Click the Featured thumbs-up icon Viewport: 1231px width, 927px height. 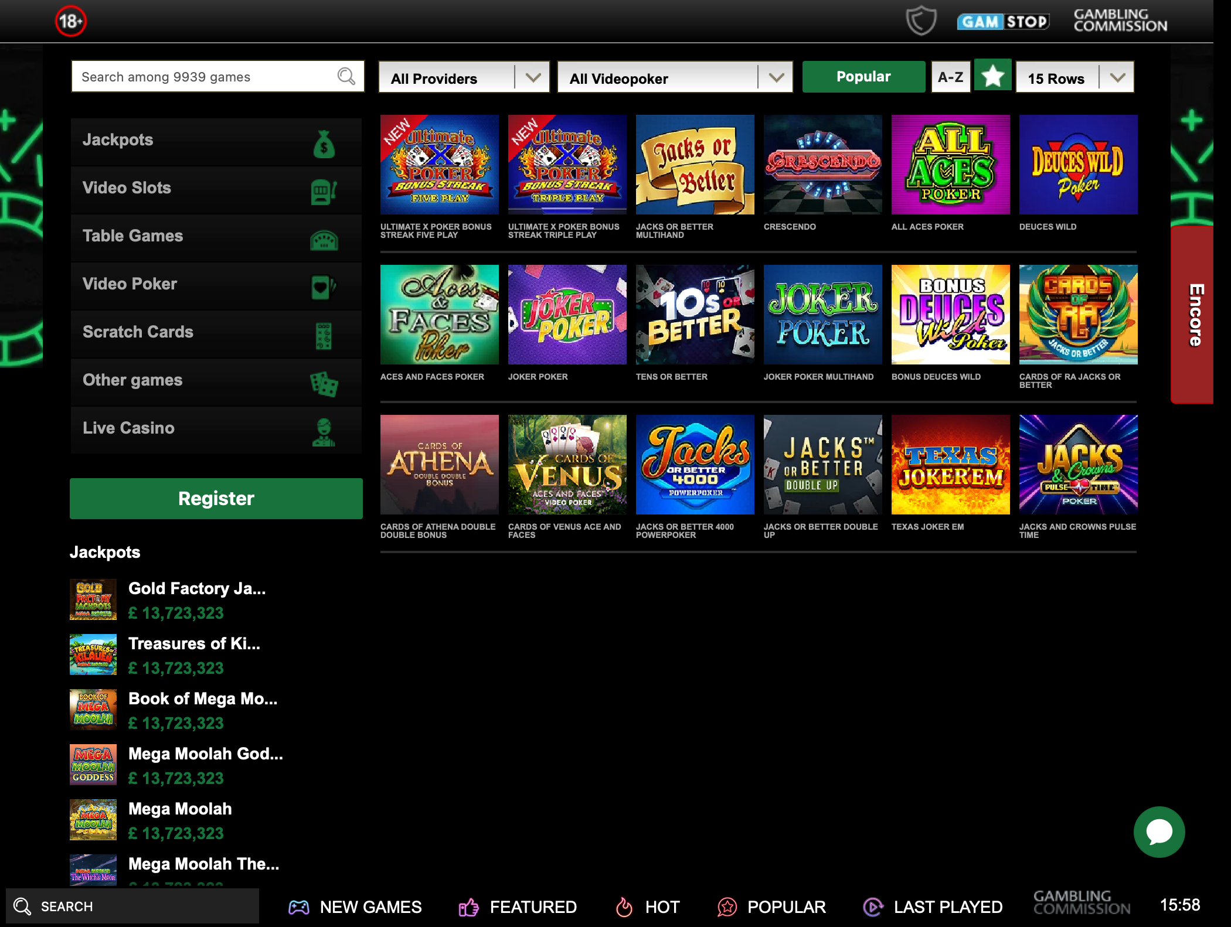(x=468, y=907)
